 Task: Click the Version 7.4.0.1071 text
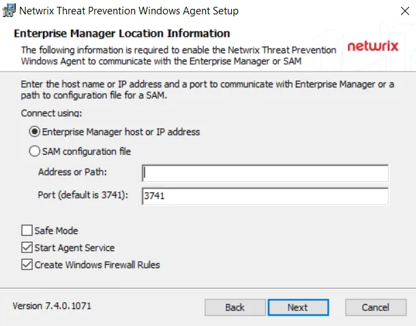pos(52,306)
